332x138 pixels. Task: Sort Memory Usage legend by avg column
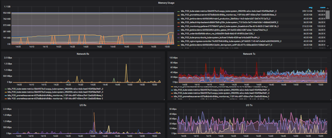click(x=310, y=8)
